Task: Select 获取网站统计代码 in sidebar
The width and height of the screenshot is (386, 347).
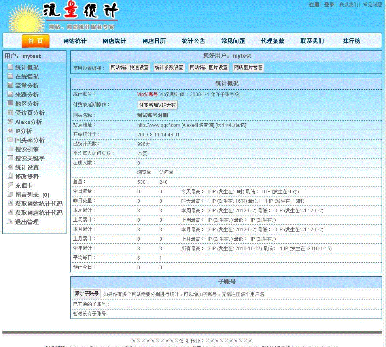Action: point(39,204)
